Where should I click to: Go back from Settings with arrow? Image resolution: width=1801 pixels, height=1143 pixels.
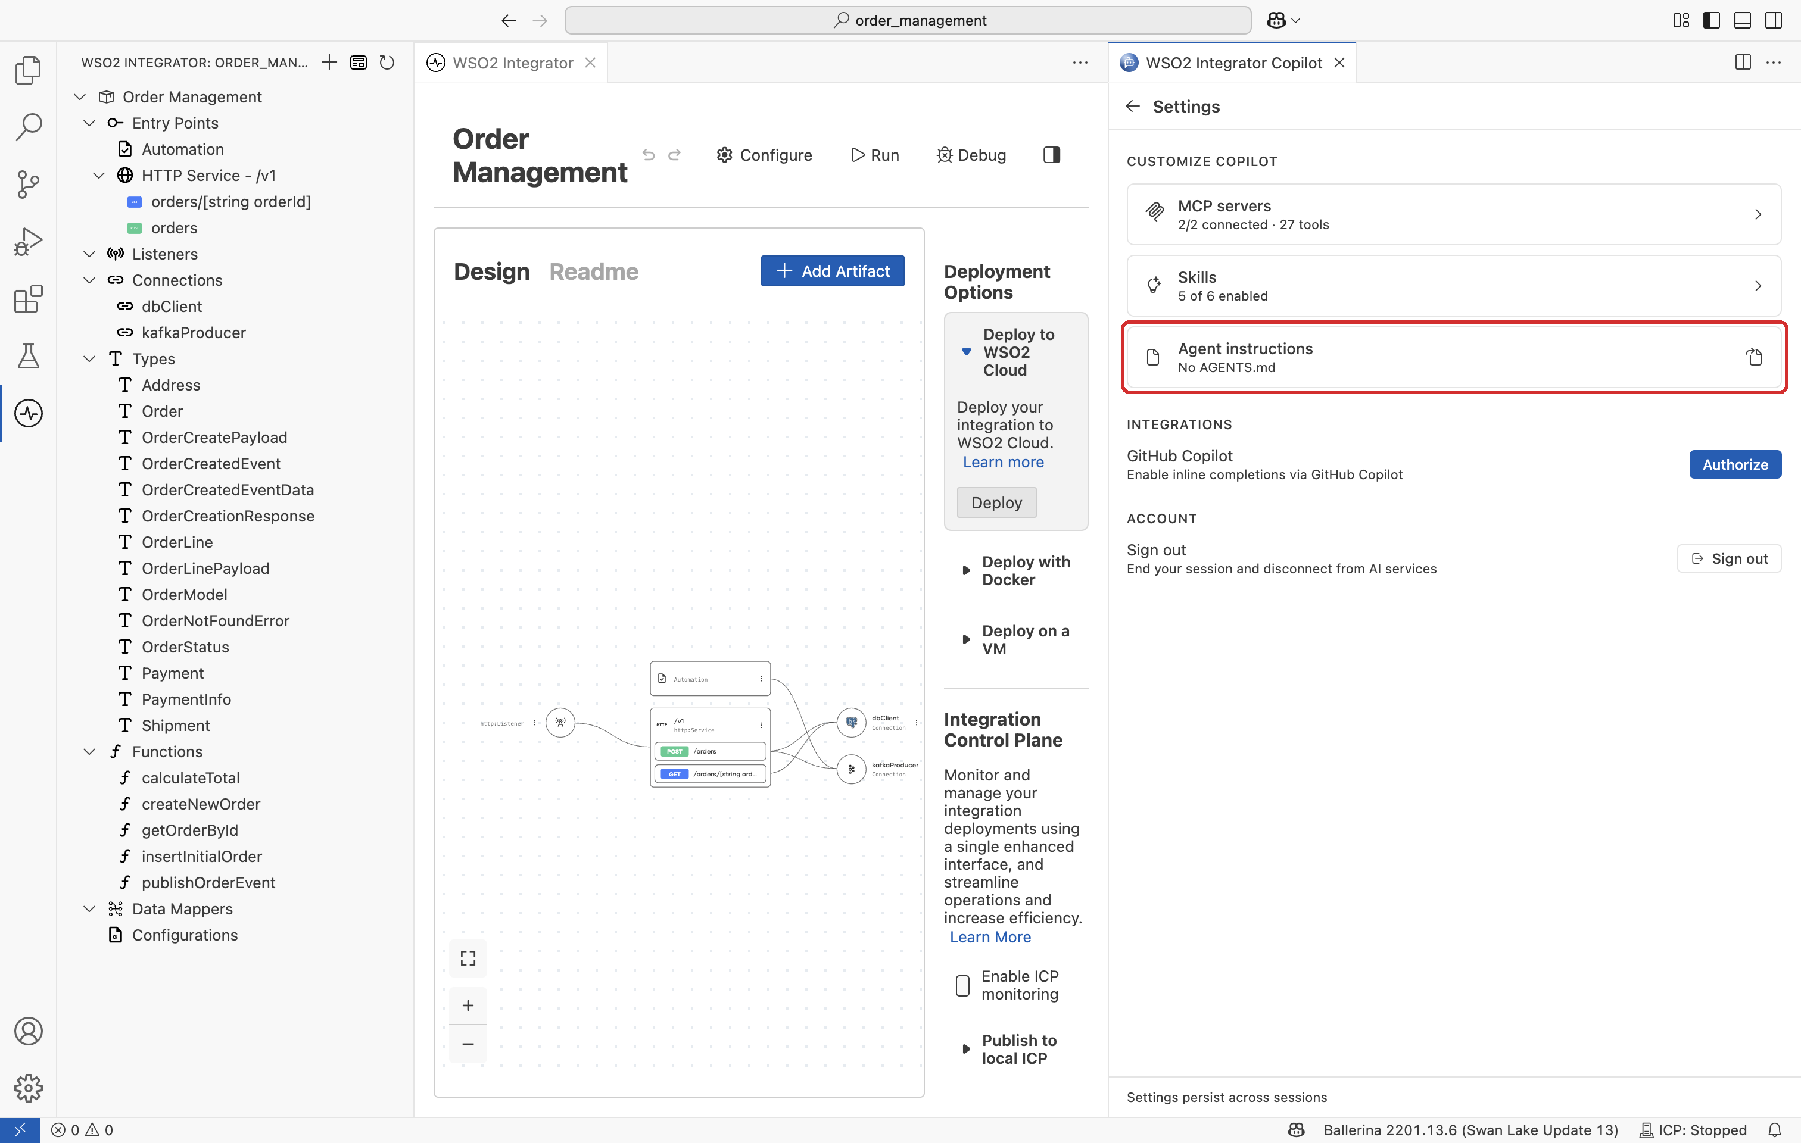[1132, 106]
